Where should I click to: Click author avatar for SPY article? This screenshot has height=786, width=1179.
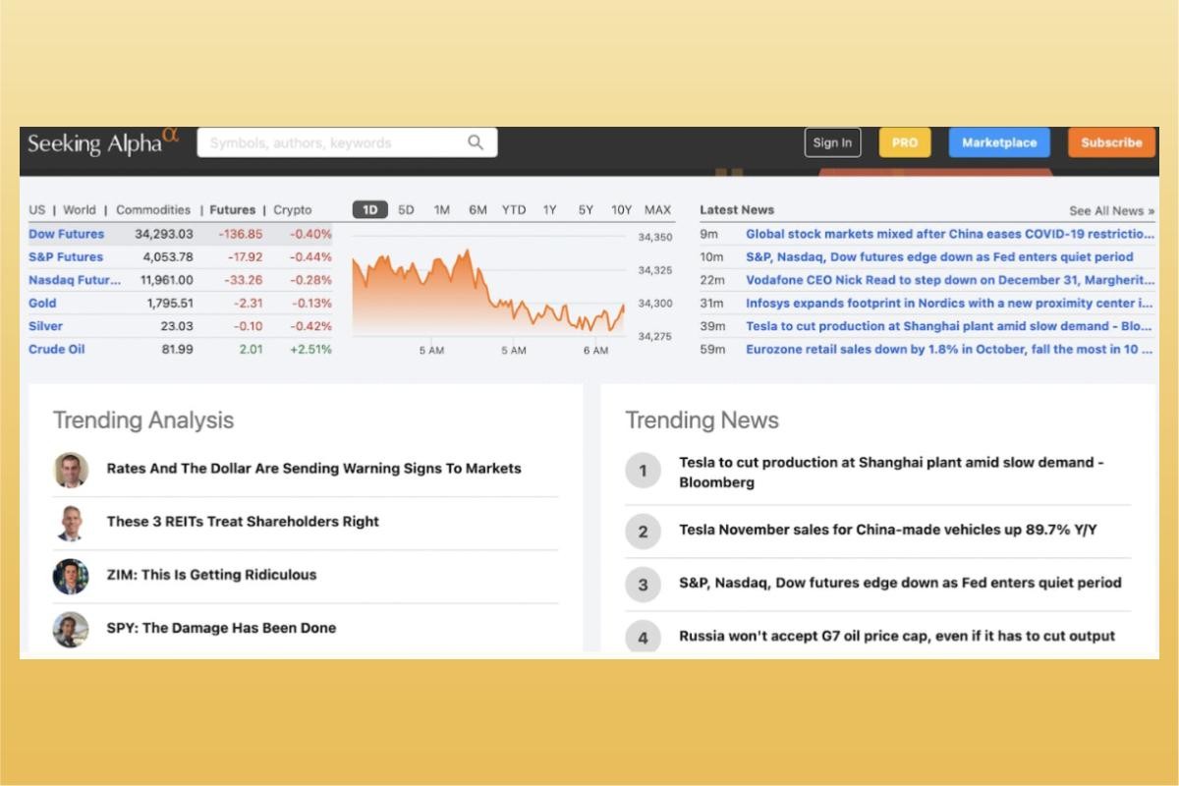(x=71, y=629)
